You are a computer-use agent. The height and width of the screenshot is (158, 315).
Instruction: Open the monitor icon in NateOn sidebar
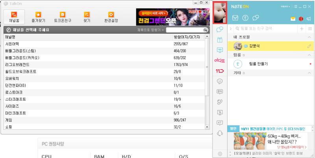pyautogui.click(x=220, y=50)
